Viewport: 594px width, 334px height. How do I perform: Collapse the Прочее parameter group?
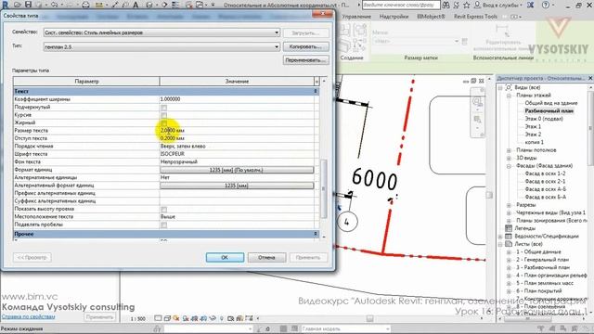click(x=316, y=234)
